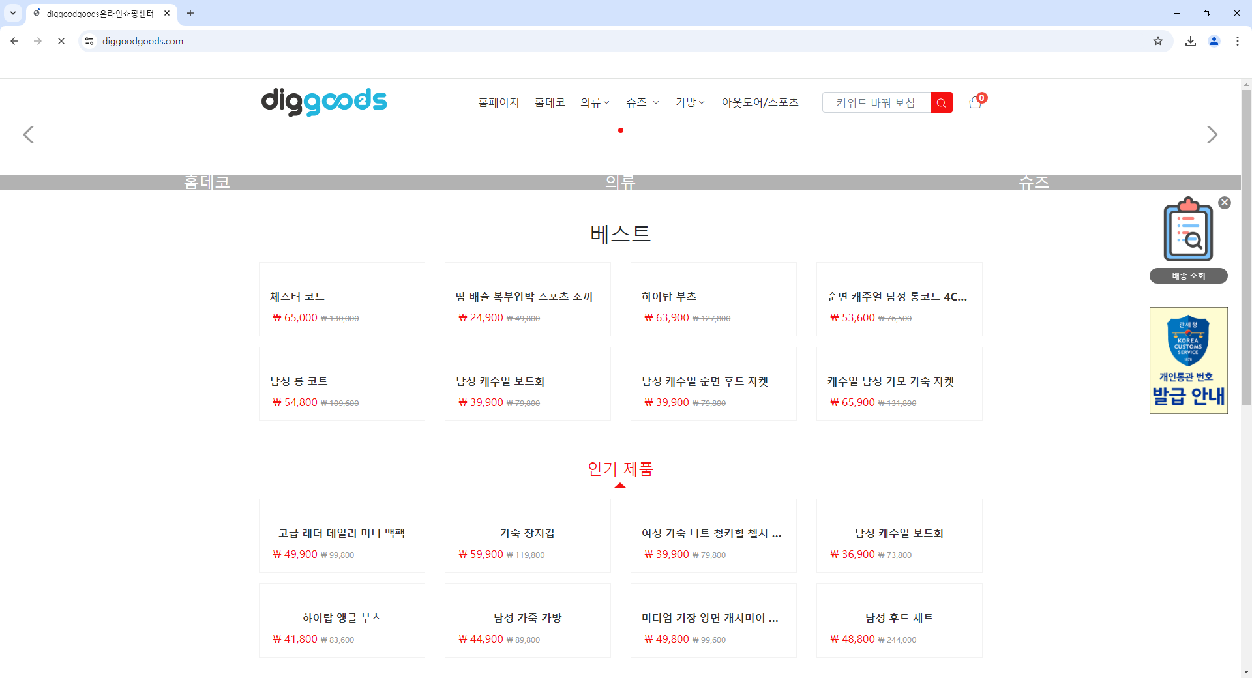Open the 체스터 코트 product
Screen dimensions: 1252x678
(x=297, y=297)
